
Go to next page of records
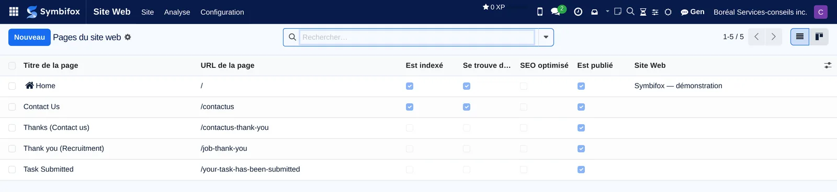coord(774,37)
